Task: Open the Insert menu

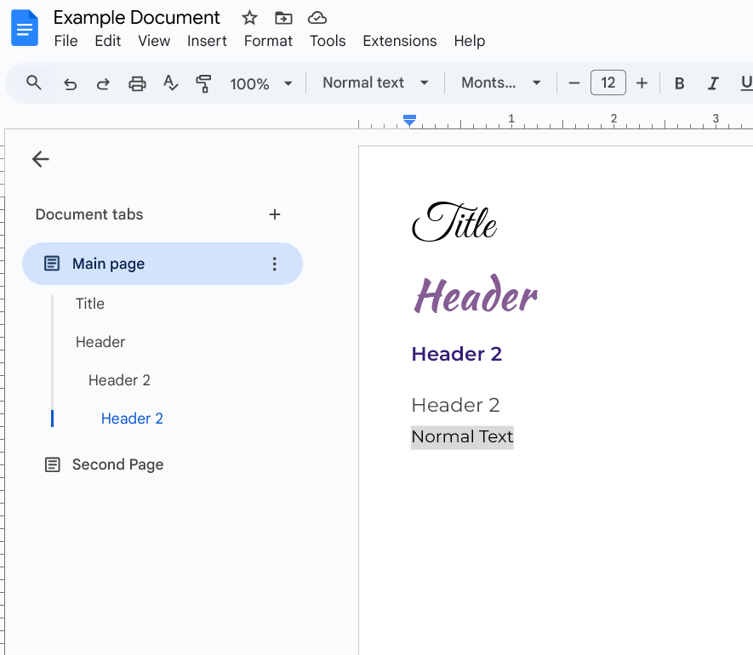Action: [207, 41]
